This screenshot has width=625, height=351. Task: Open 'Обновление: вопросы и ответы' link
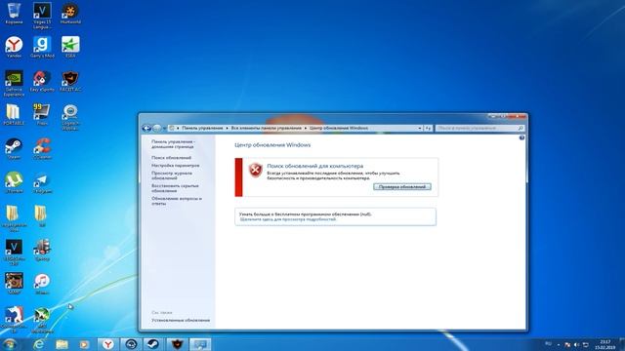pos(177,201)
